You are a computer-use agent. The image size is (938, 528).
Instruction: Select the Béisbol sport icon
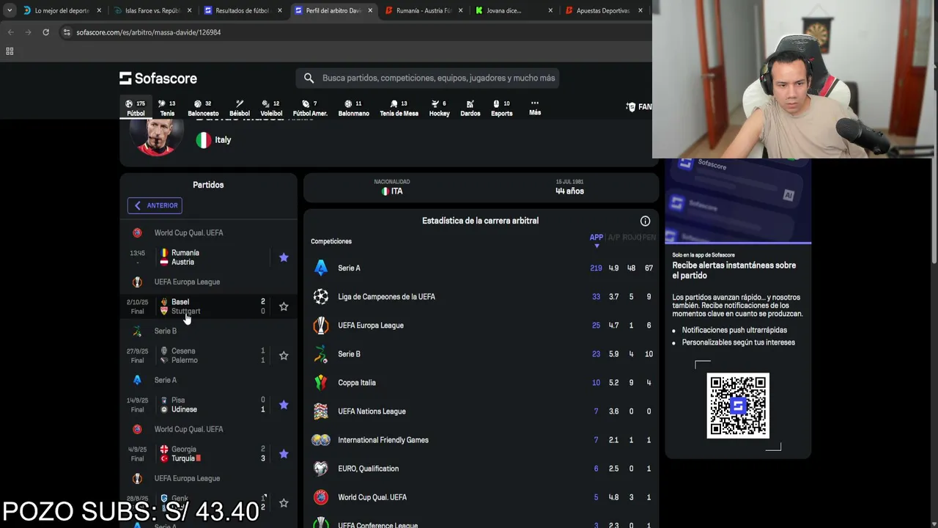(x=240, y=108)
